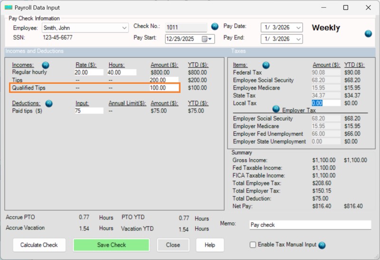
Task: Click the Gross Income value $1,100.00
Action: click(324, 160)
